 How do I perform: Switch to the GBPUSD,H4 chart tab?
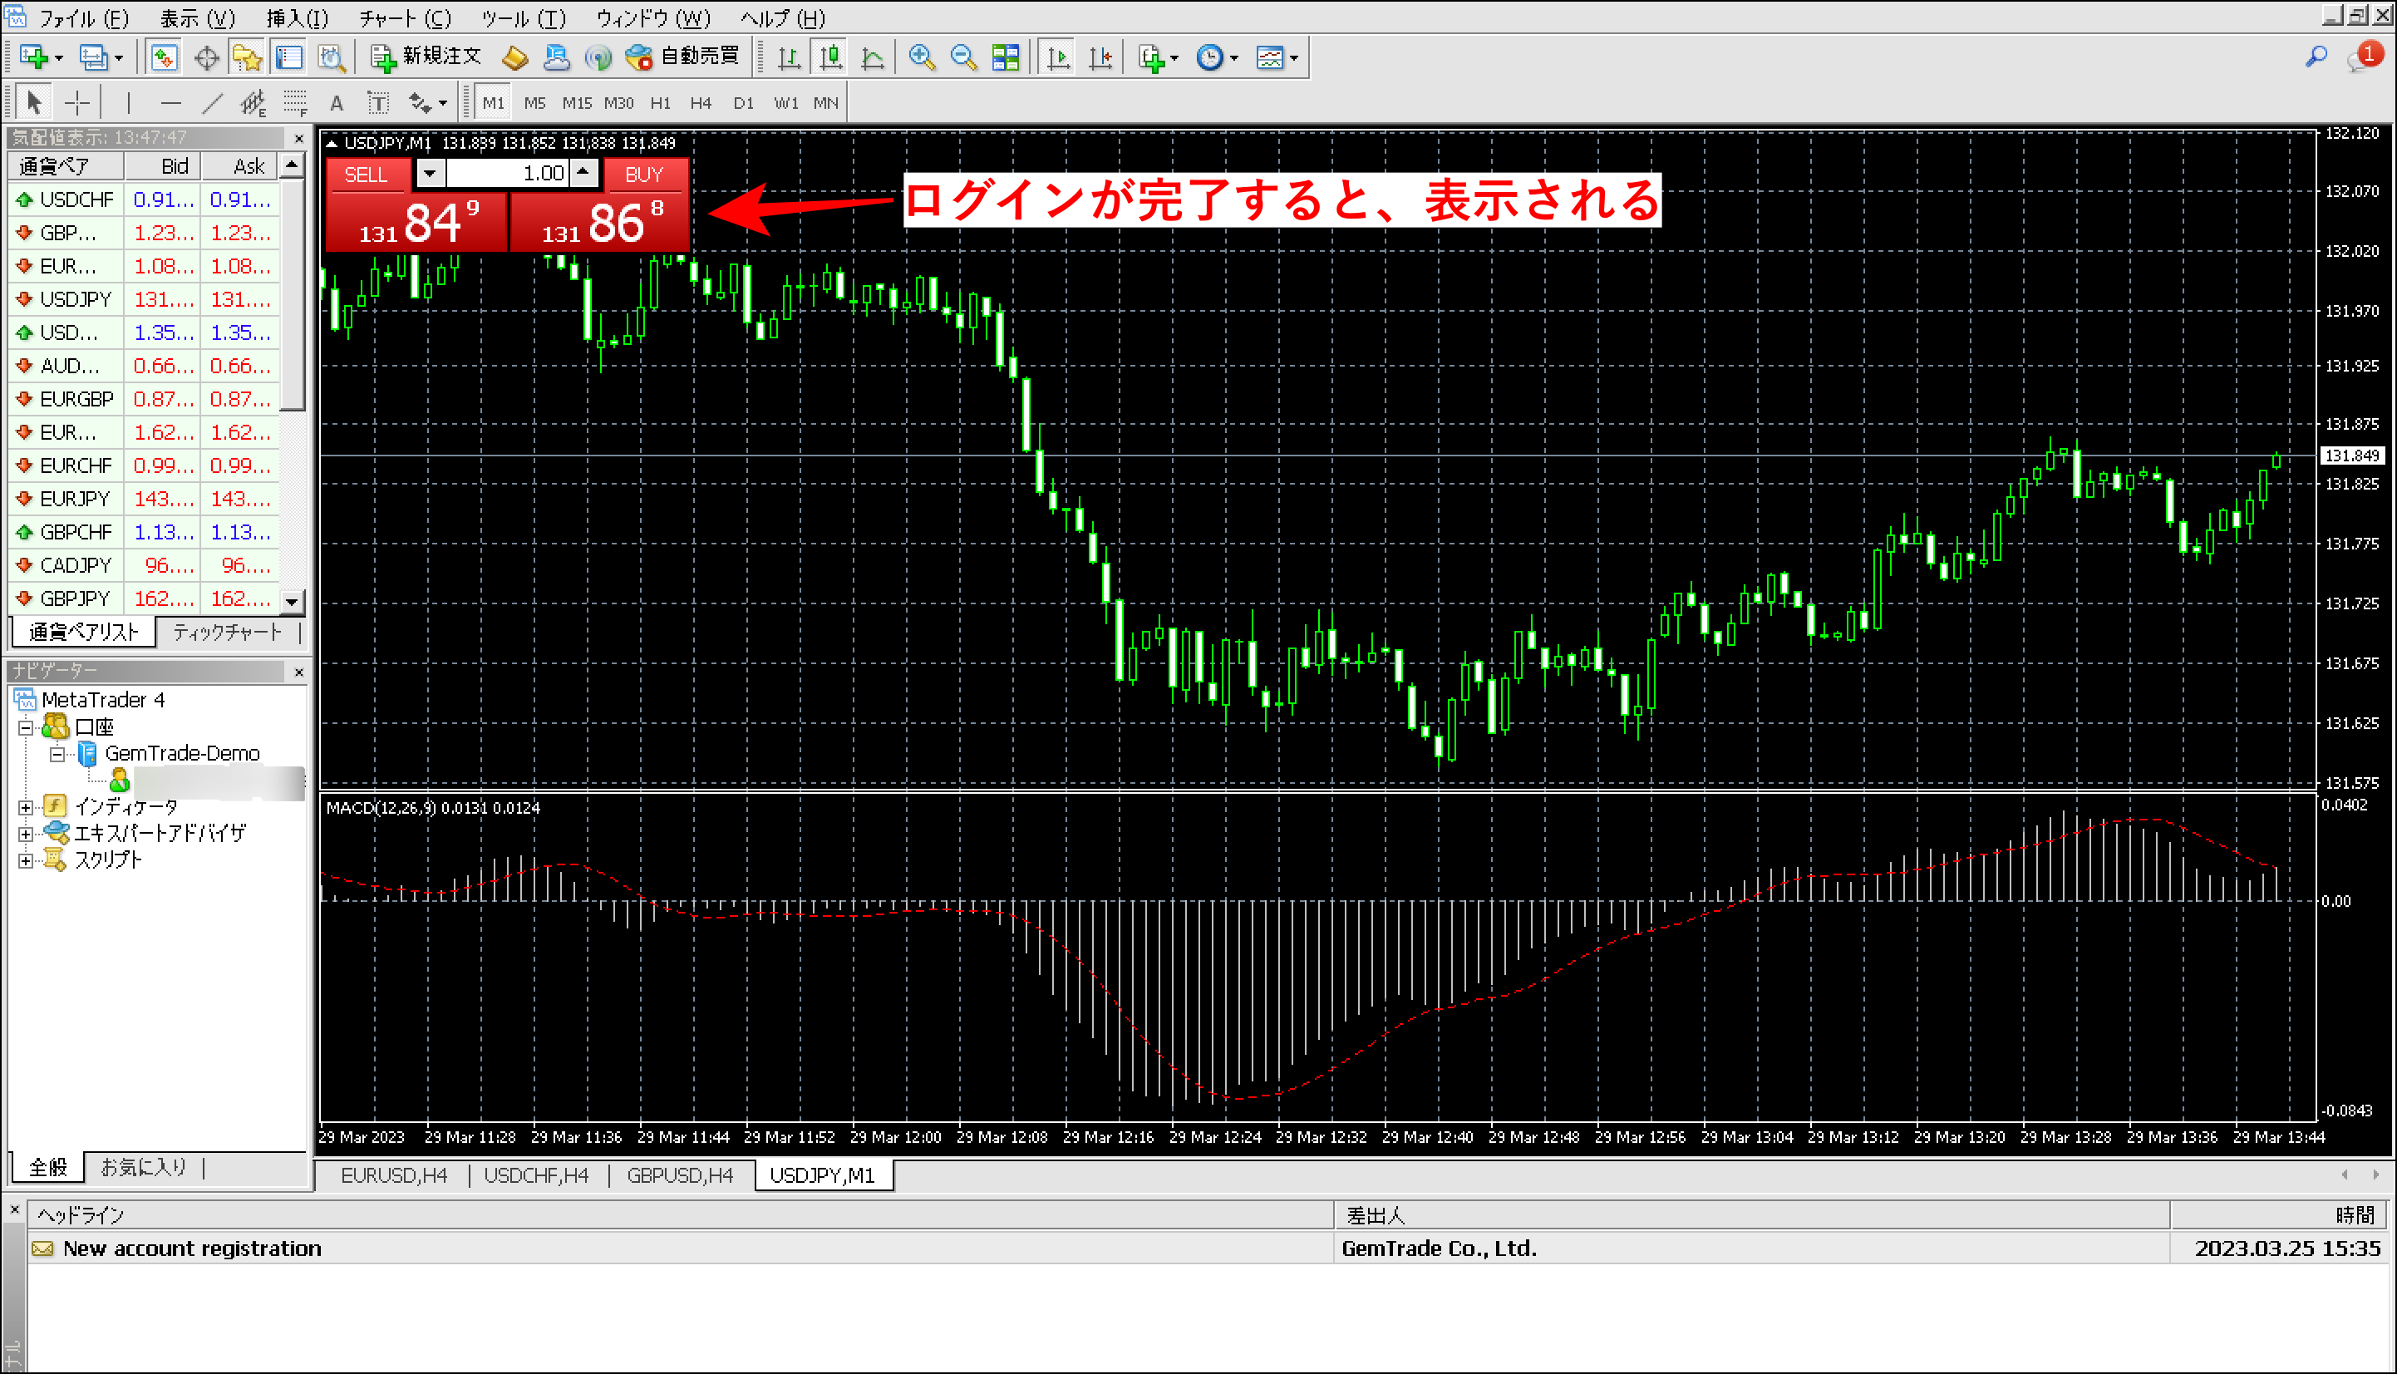pyautogui.click(x=680, y=1175)
